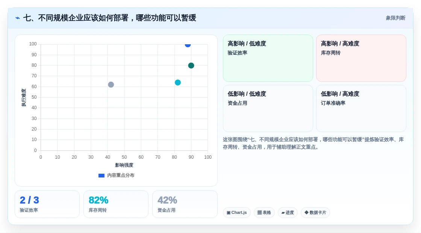This screenshot has height=233, width=421.
Task: Click the 内容重点分布 legend label
Action: tap(121, 175)
